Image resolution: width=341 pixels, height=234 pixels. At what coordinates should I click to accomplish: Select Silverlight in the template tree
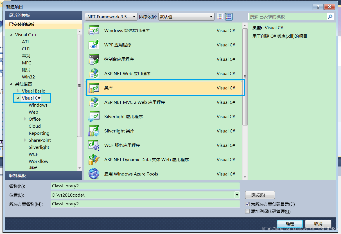(39, 147)
